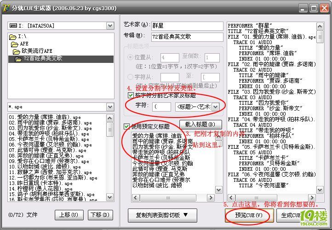Click CUE preview vertical scroll down arrow
This screenshot has height=230, width=332.
click(x=320, y=190)
